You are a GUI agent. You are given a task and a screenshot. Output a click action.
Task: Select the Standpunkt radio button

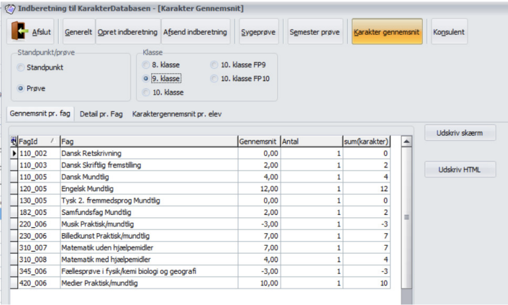pyautogui.click(x=20, y=67)
